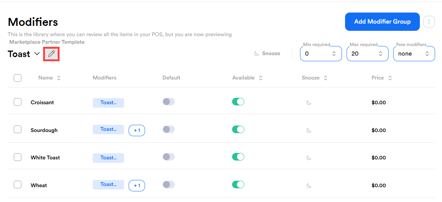
Task: Click the Max required stepper field
Action: point(367,54)
